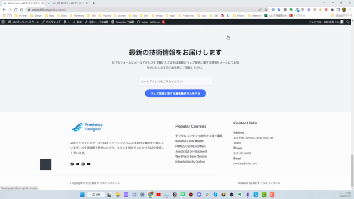Viewport: 354px width, 199px height.
Task: Open the Extensions puzzle icon
Action: [332, 9]
